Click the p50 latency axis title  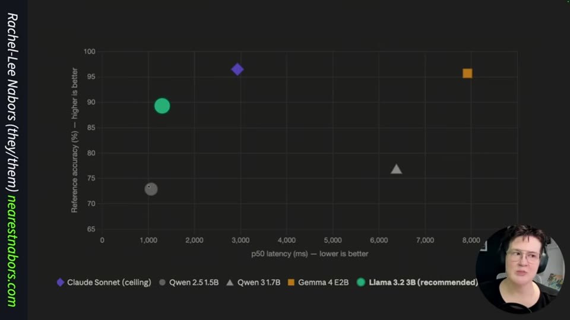tap(310, 254)
